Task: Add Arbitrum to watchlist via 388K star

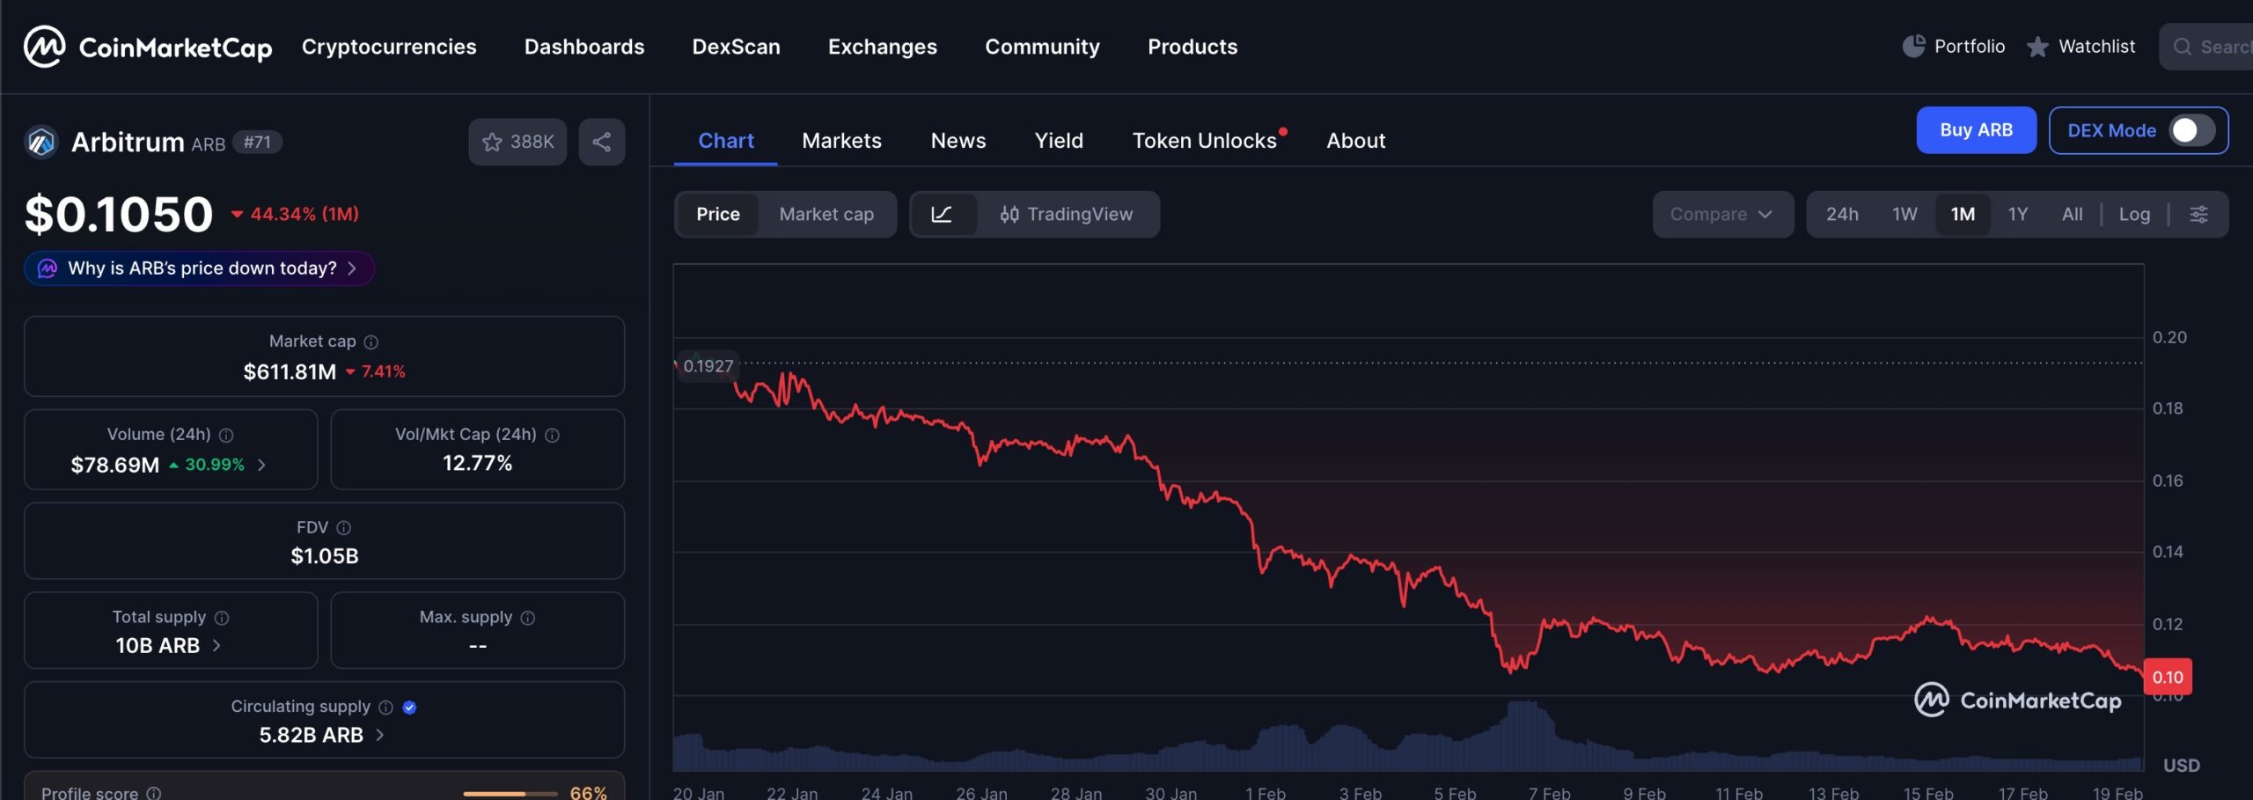Action: tap(517, 142)
